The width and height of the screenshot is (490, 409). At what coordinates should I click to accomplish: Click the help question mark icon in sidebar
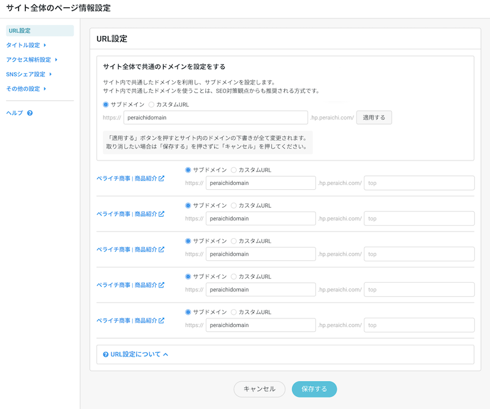tap(29, 113)
